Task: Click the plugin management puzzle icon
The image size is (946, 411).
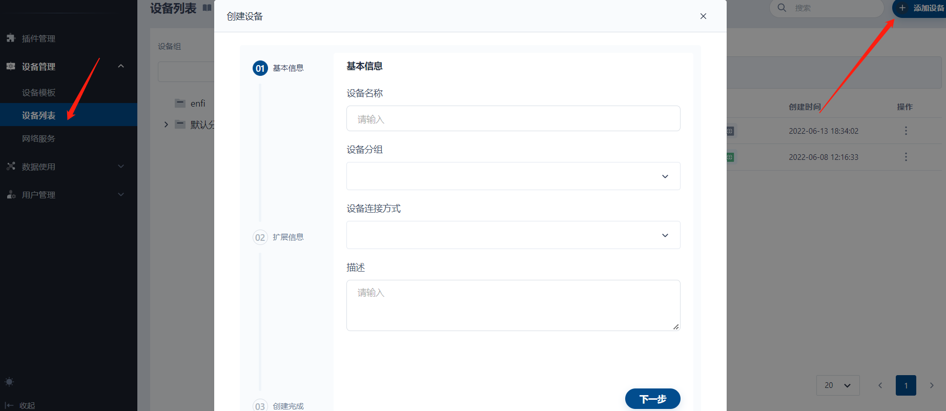Action: [11, 38]
